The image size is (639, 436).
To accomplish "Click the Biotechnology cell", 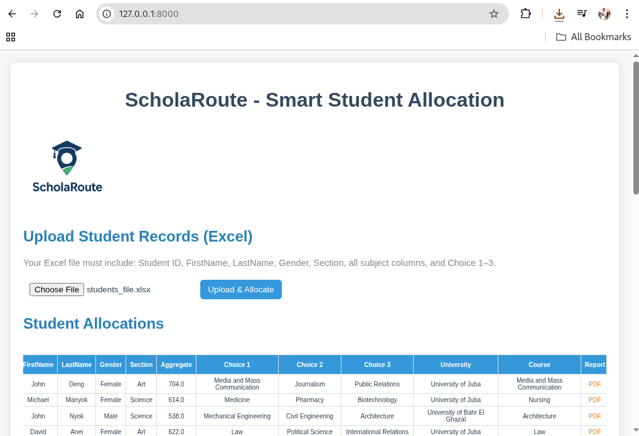I will 377,400.
